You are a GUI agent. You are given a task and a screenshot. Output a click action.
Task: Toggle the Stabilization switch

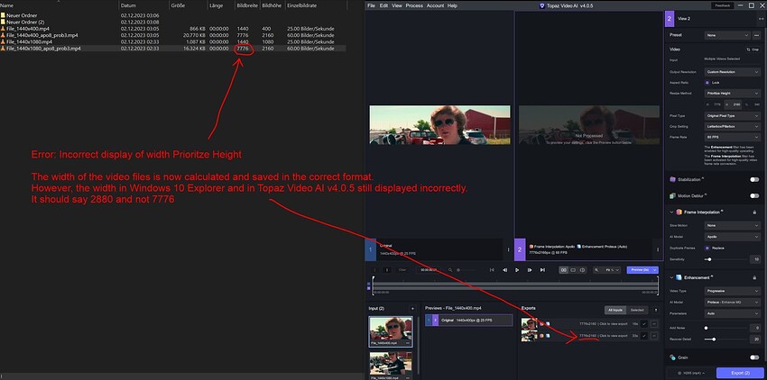[x=753, y=179]
